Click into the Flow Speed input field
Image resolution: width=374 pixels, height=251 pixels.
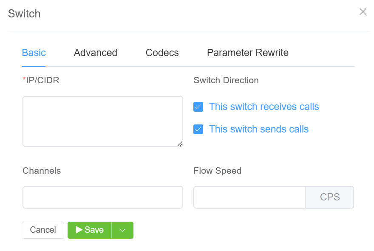click(249, 197)
